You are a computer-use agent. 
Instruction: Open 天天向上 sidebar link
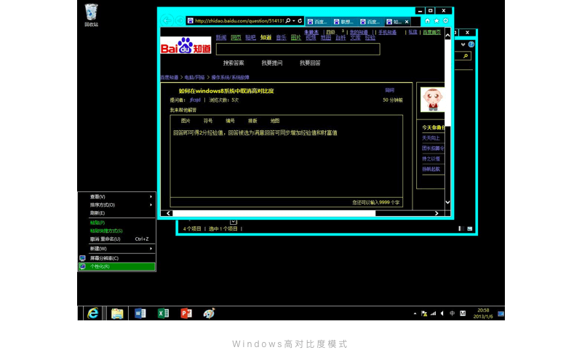(431, 138)
